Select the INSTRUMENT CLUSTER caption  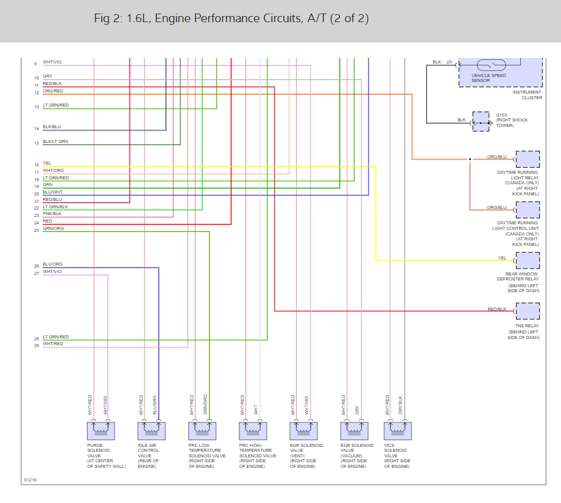tap(528, 95)
